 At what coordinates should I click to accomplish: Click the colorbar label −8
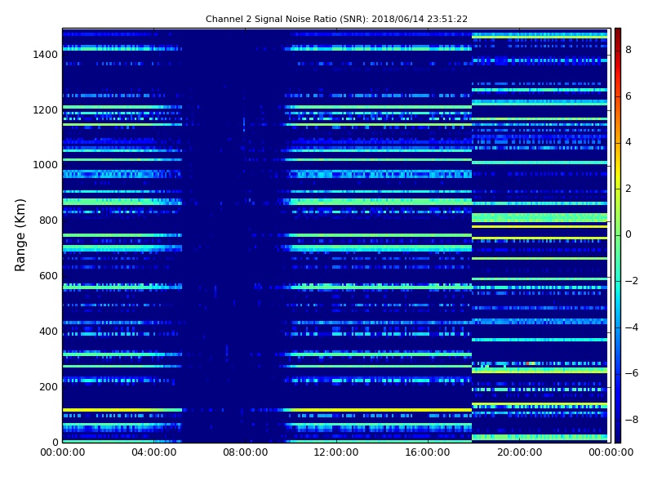[x=632, y=420]
